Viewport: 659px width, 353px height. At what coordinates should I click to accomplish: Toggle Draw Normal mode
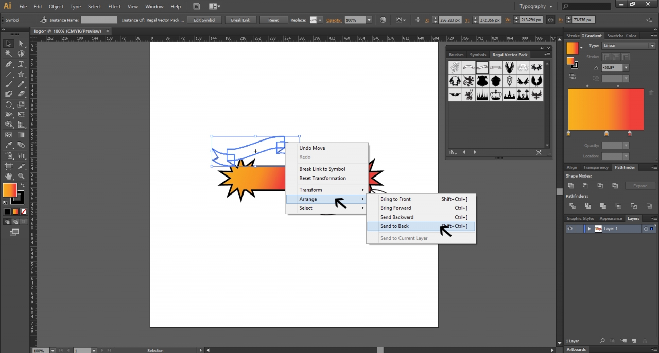point(7,222)
